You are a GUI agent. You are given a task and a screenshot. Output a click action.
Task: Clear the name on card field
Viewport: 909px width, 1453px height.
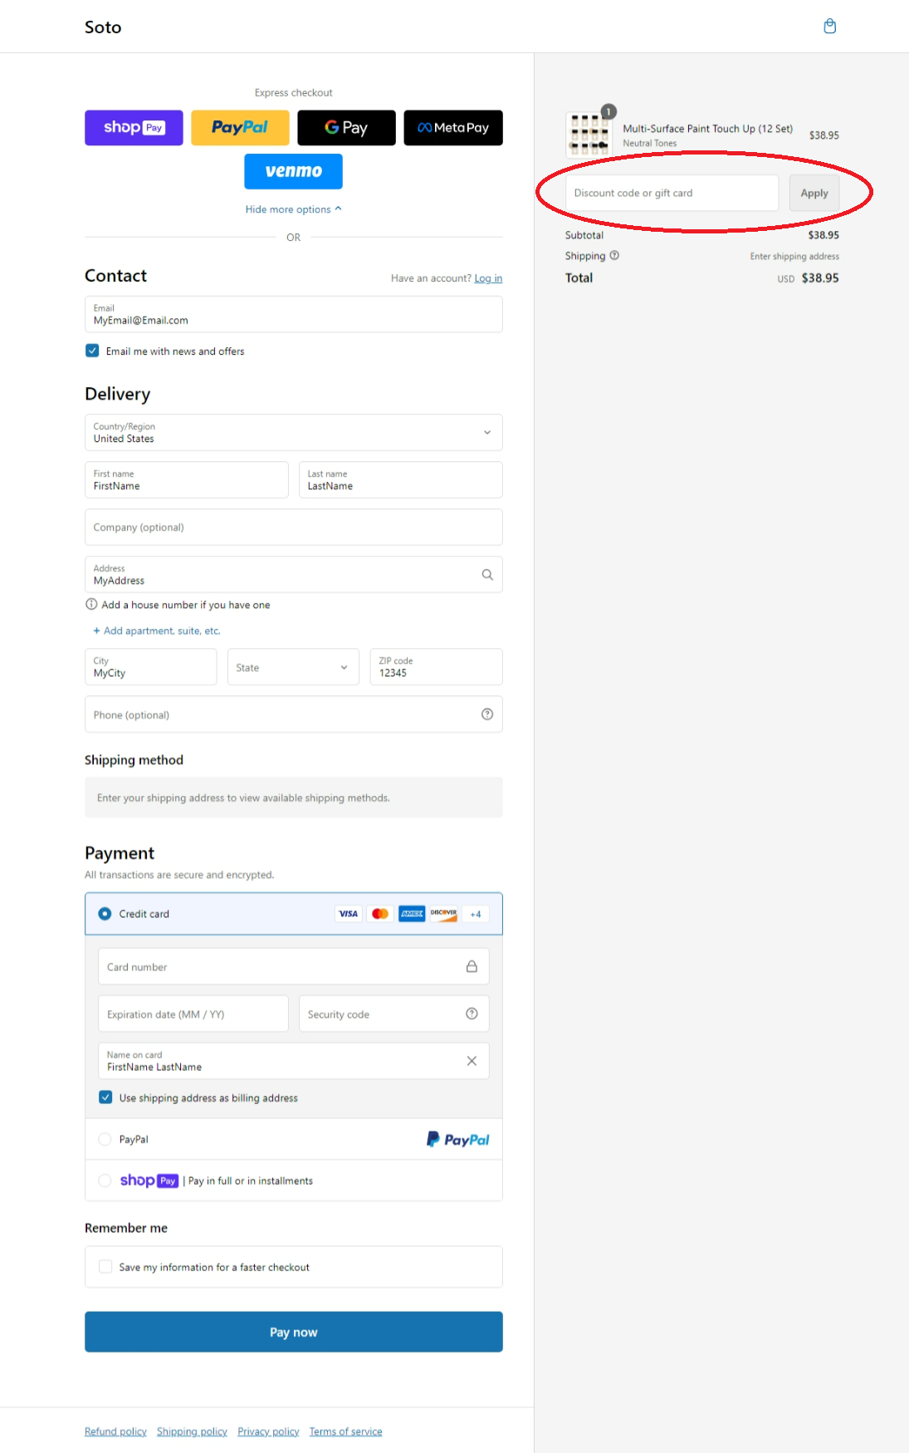pyautogui.click(x=472, y=1062)
